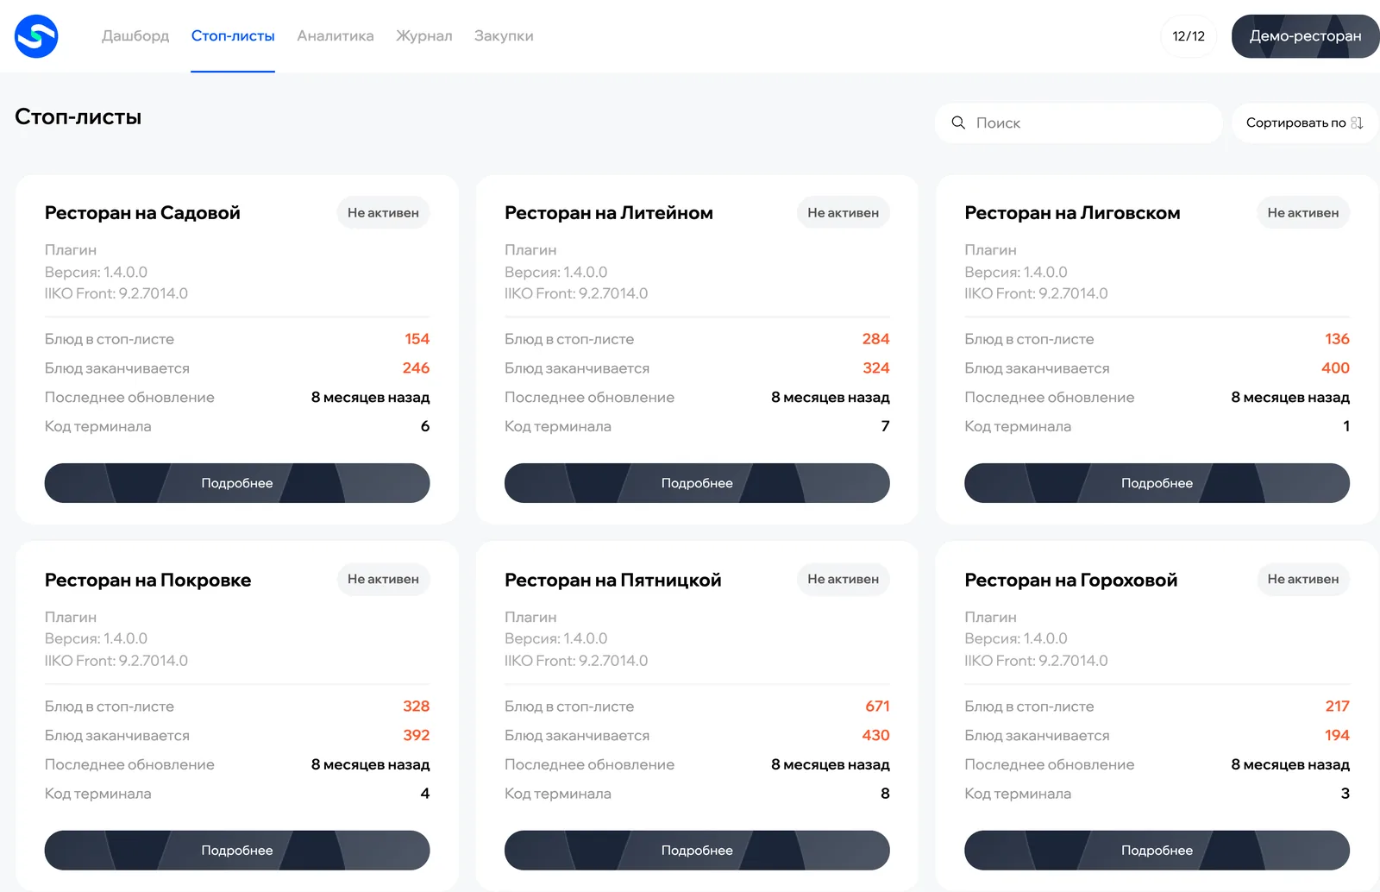Click the stop-list count 284
1380x892 pixels.
875,339
